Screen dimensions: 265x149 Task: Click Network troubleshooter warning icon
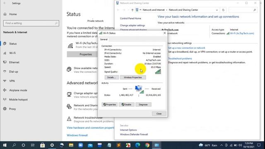pyautogui.click(x=69, y=119)
